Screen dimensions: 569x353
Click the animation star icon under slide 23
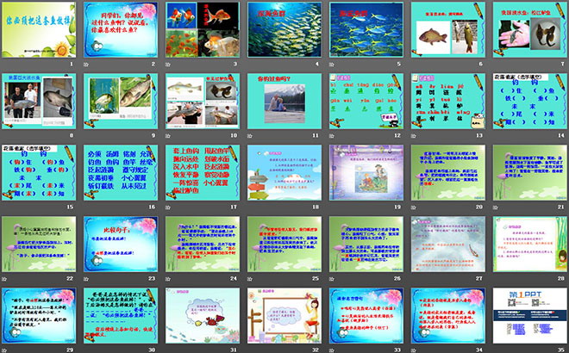[86, 279]
